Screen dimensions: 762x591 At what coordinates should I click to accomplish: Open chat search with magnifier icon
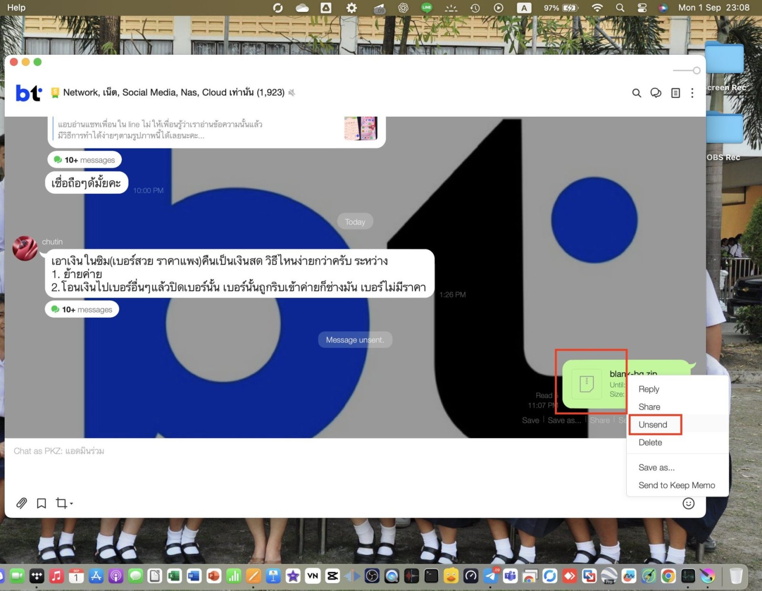pyautogui.click(x=636, y=93)
